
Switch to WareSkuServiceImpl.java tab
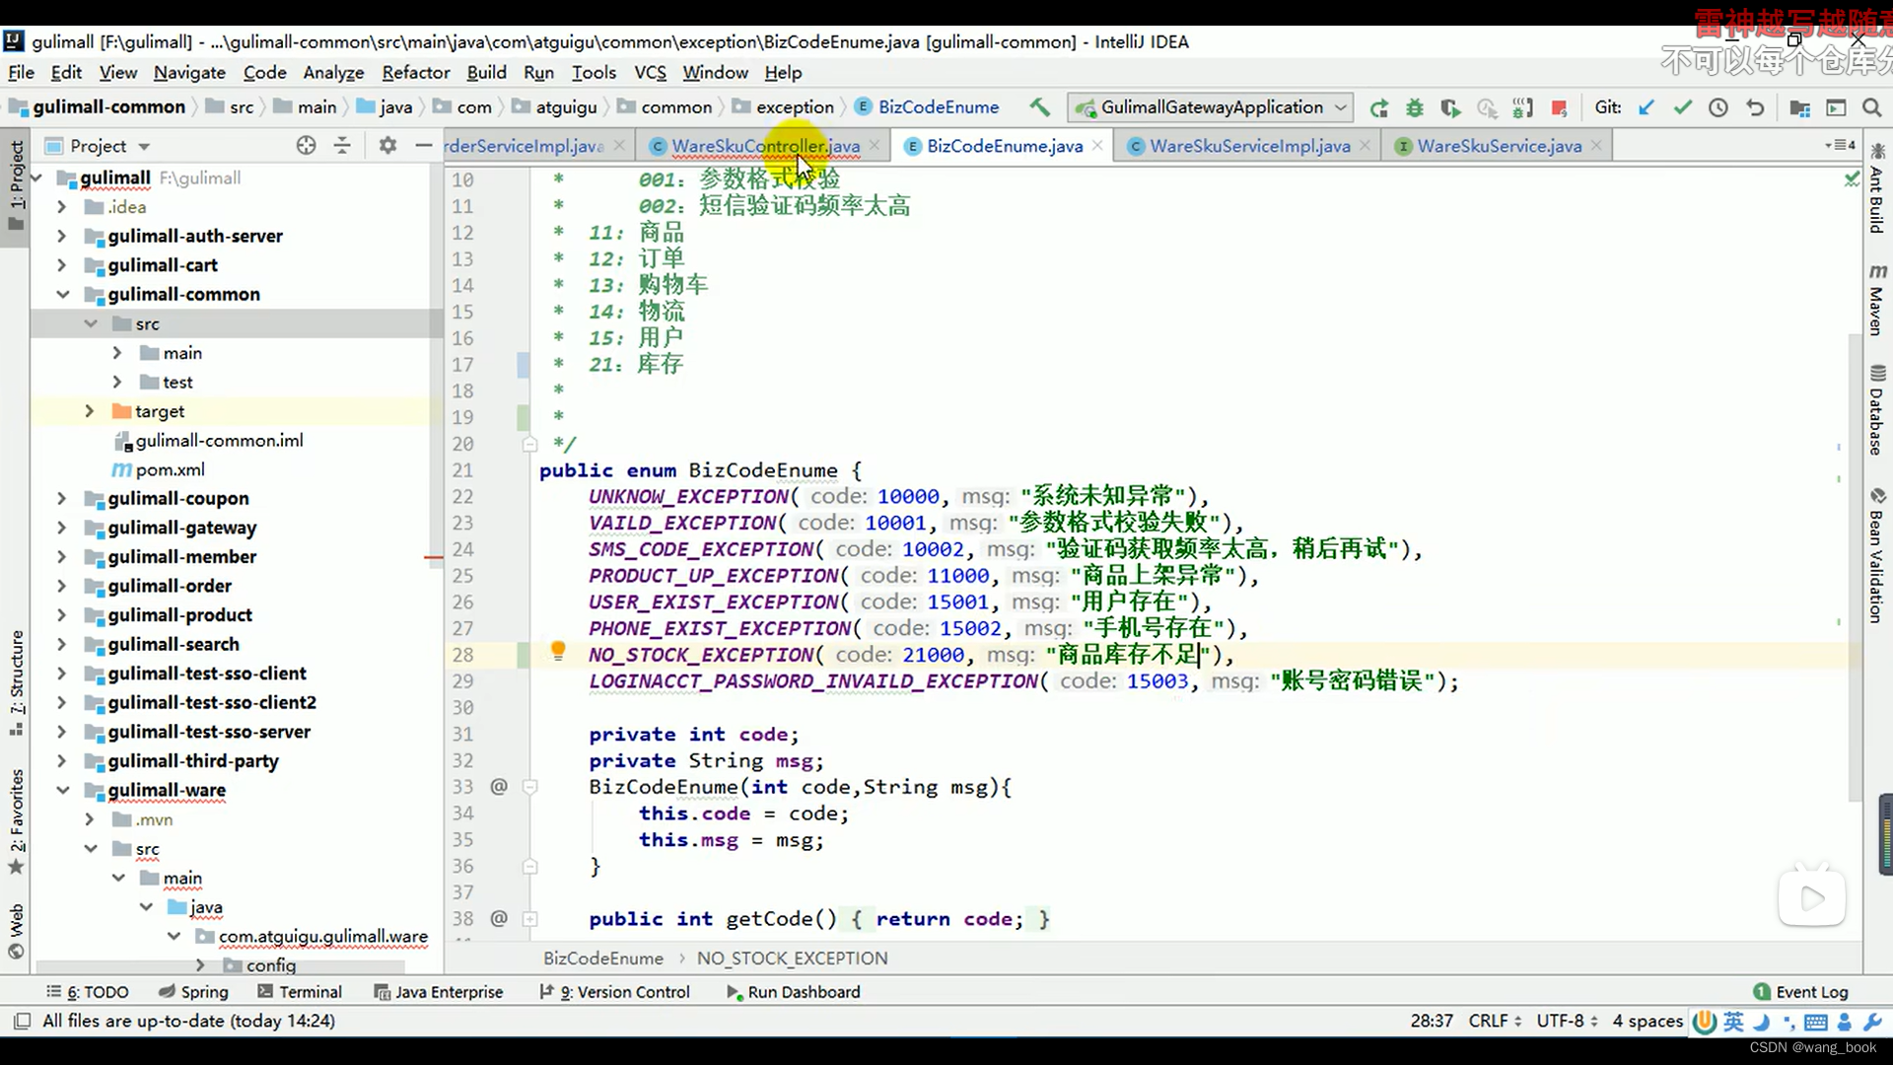click(x=1249, y=146)
